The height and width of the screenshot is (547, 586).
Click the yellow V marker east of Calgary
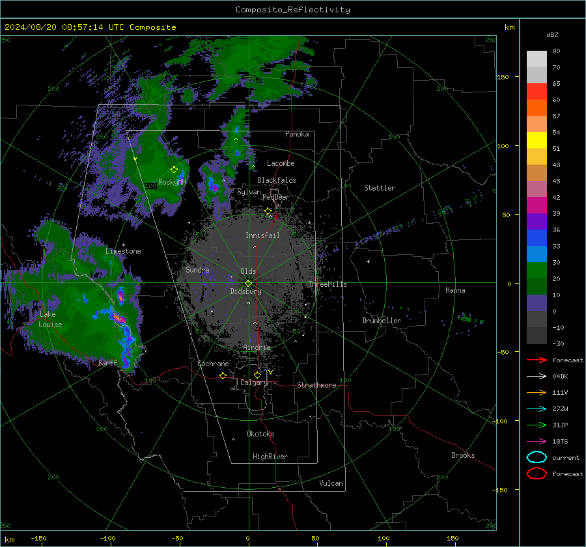(x=270, y=372)
